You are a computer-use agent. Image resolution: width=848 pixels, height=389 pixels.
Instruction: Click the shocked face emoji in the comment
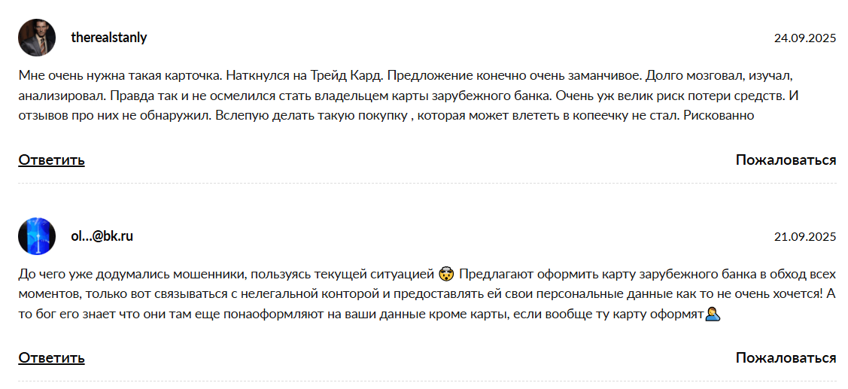point(446,274)
